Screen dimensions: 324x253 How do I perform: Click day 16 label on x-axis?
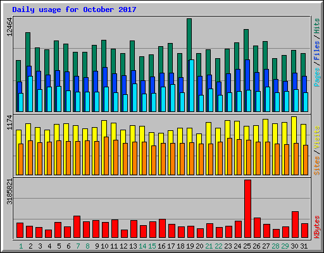pos(161,246)
